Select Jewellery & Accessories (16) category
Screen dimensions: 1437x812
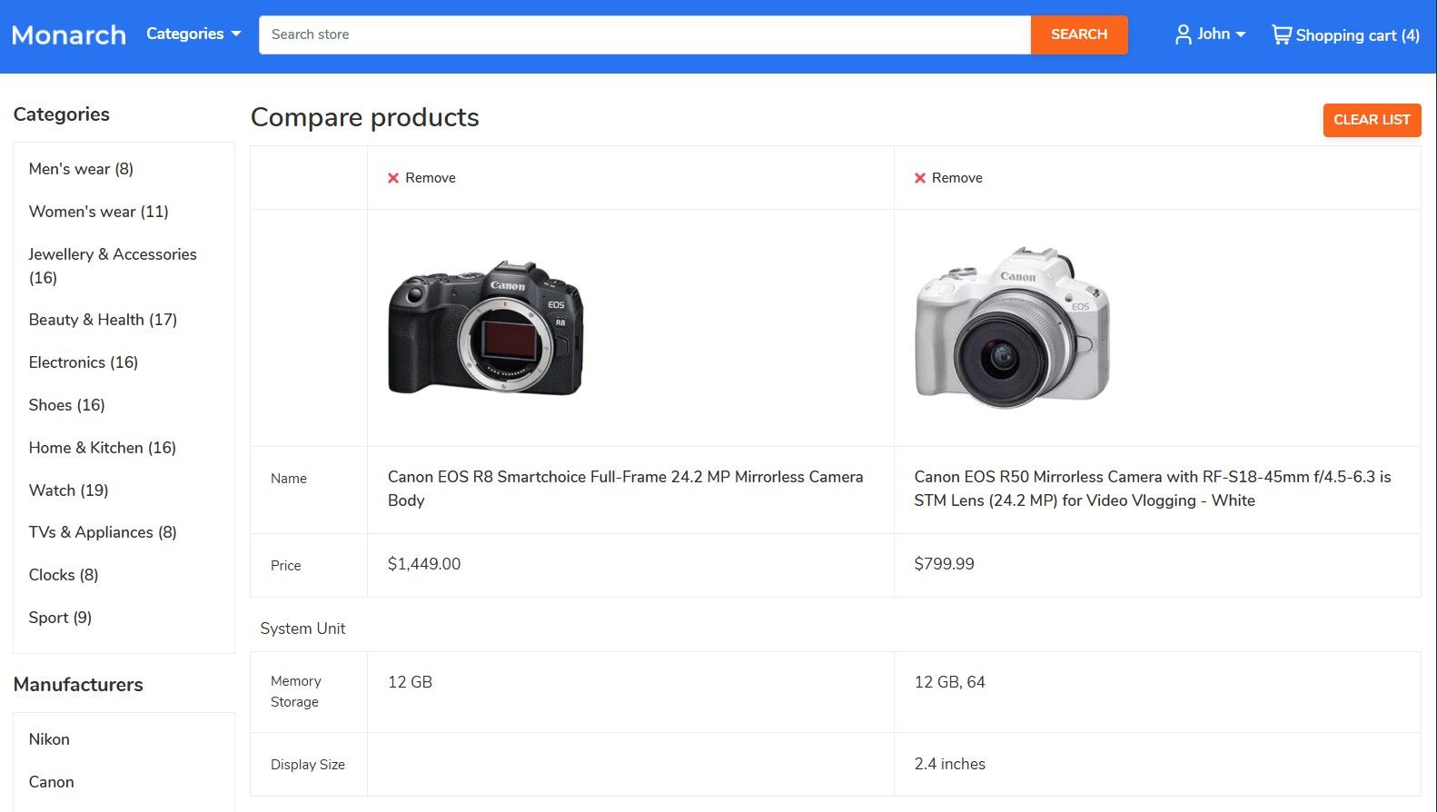coord(113,266)
